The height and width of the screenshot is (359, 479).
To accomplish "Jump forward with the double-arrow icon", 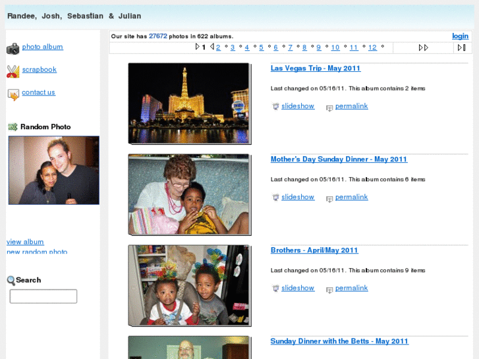I will [x=424, y=47].
